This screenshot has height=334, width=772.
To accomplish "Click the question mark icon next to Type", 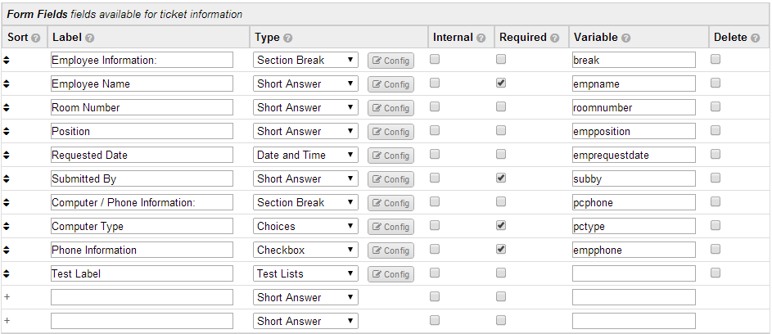I will click(x=288, y=38).
